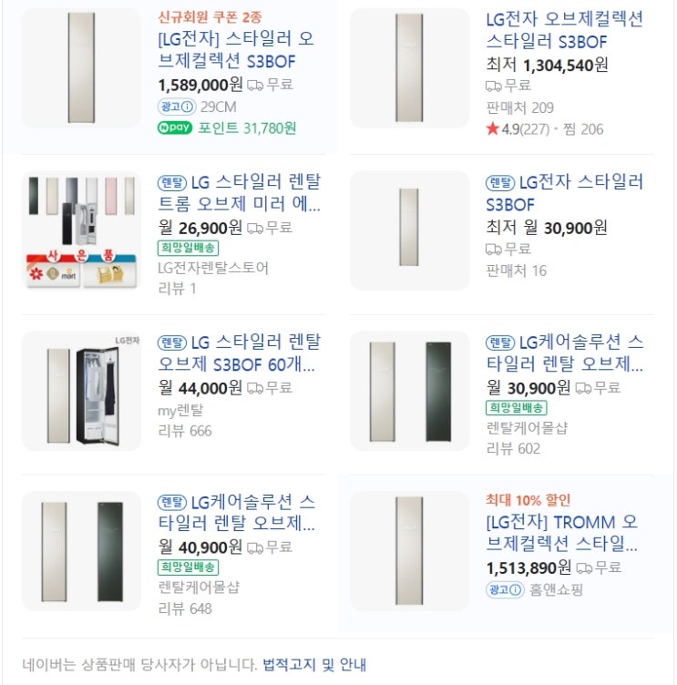Click the 판매처 209 seller count
Image resolution: width=677 pixels, height=685 pixels.
519,107
